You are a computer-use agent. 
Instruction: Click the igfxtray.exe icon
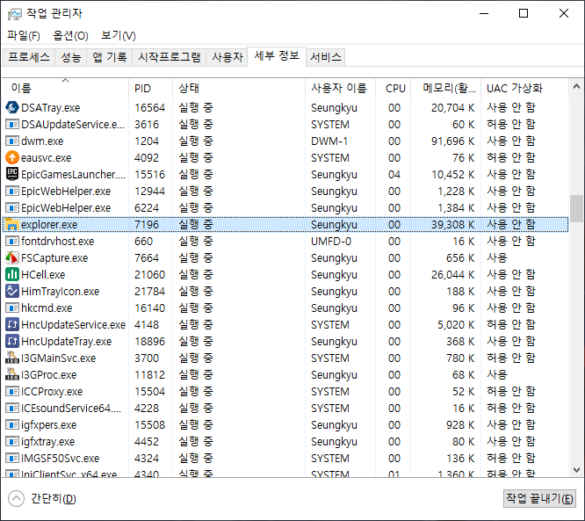click(x=12, y=442)
